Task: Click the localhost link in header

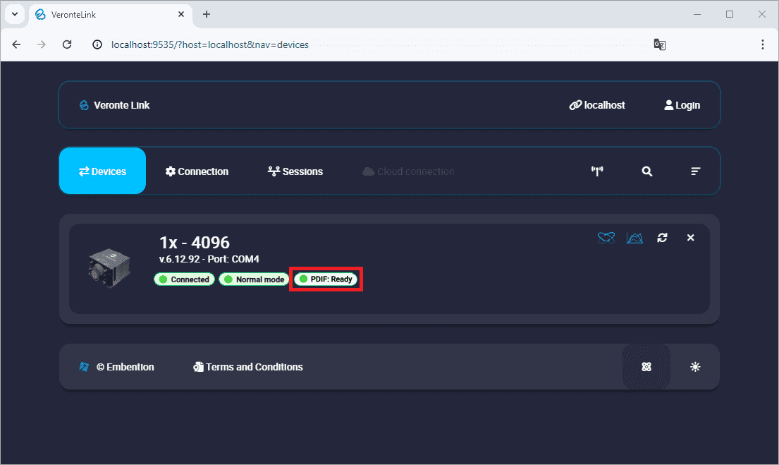Action: (x=597, y=105)
